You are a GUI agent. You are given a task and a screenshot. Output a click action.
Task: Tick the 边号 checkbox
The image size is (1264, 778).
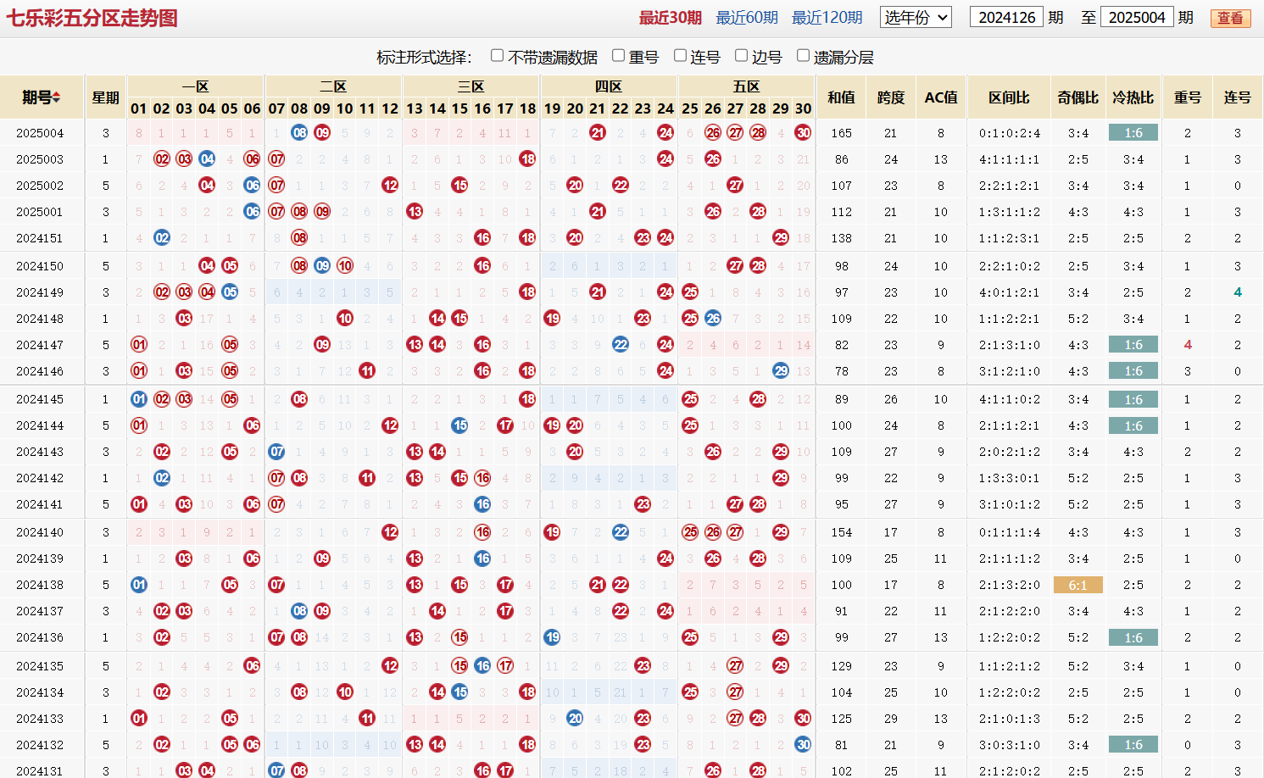(741, 56)
